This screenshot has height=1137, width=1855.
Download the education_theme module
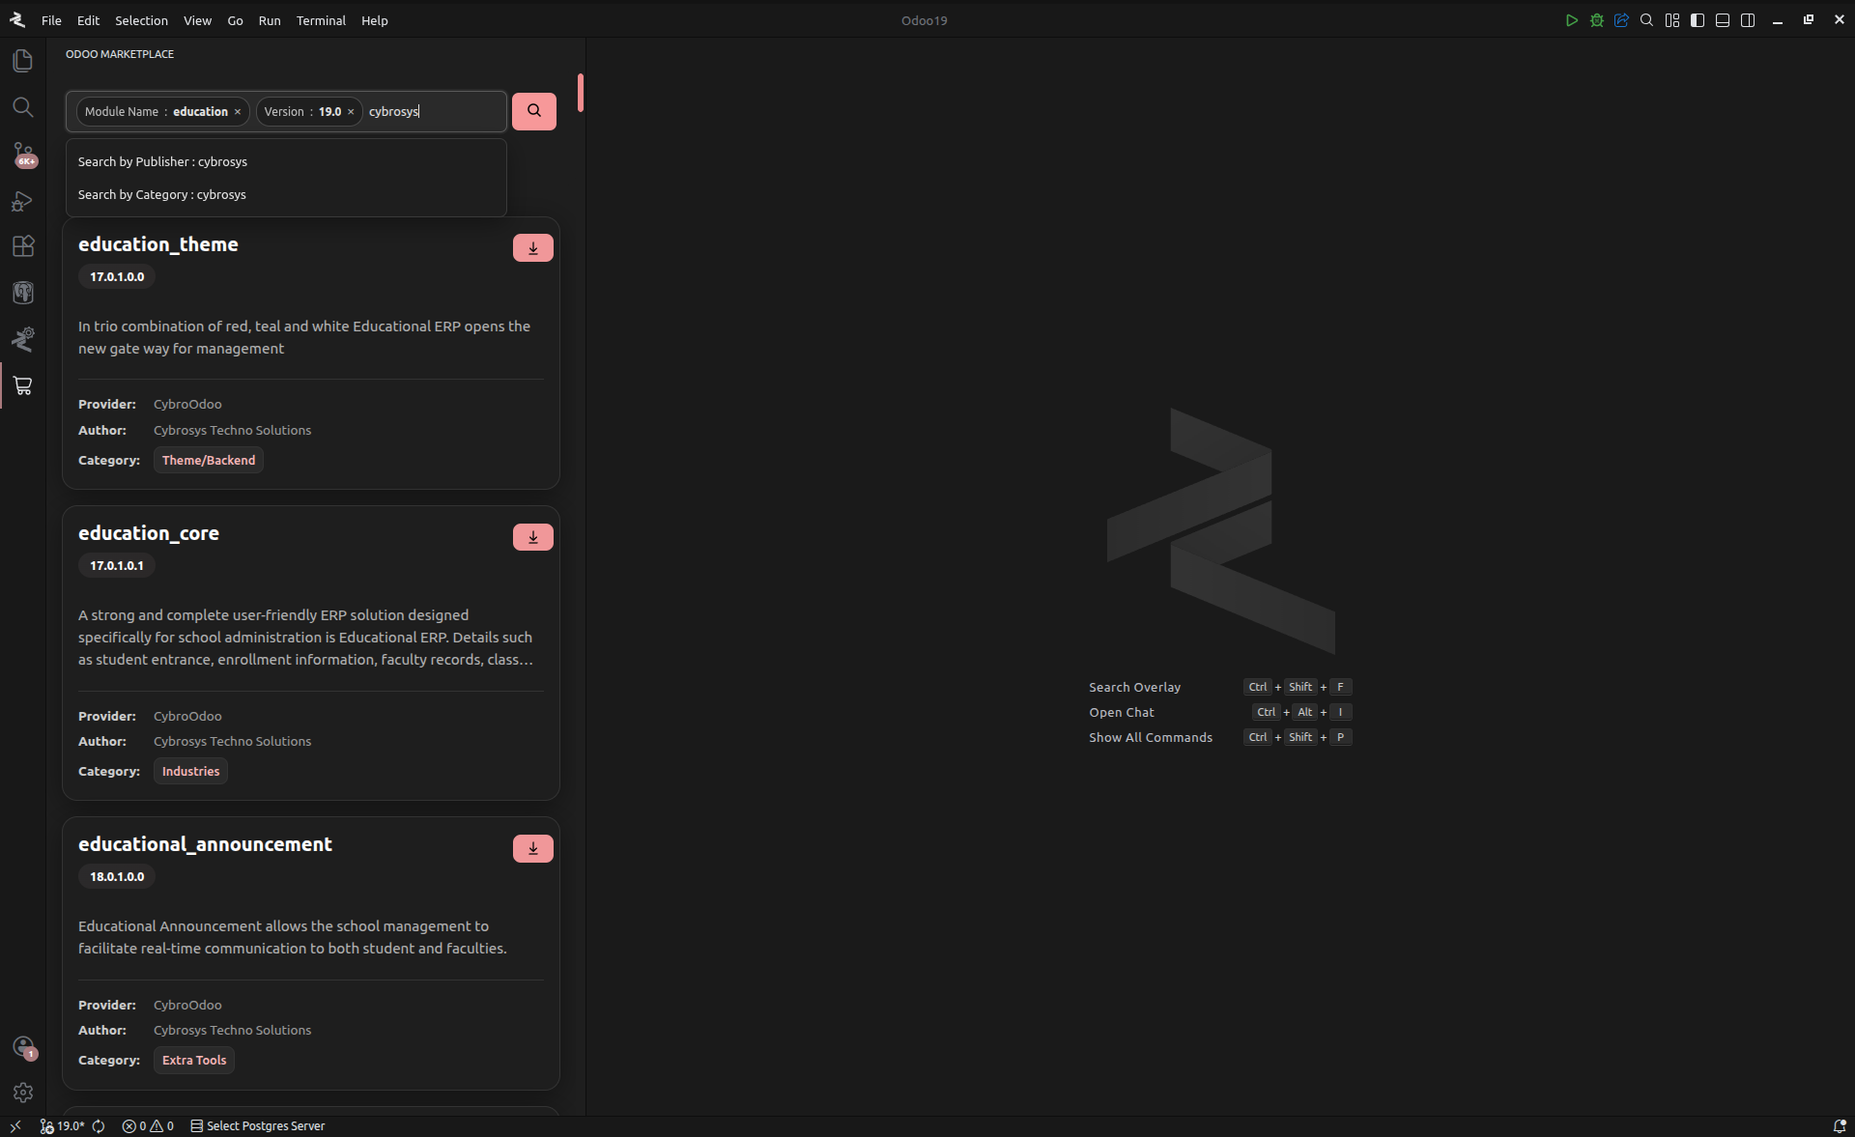pos(533,248)
